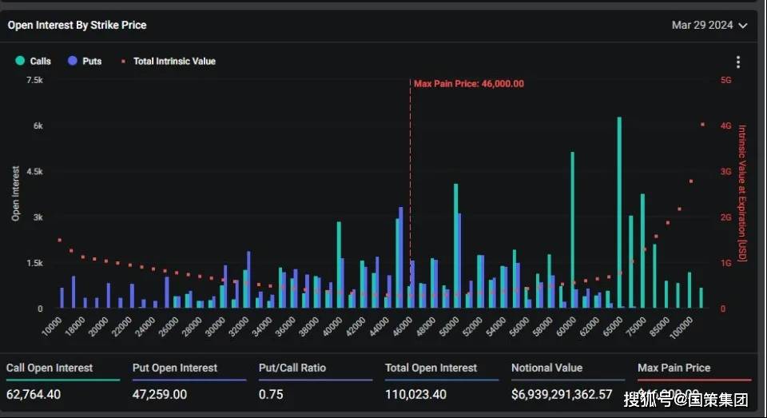Click the Intrinsic Value at Expiration axis title
The height and width of the screenshot is (418, 767).
(x=742, y=193)
